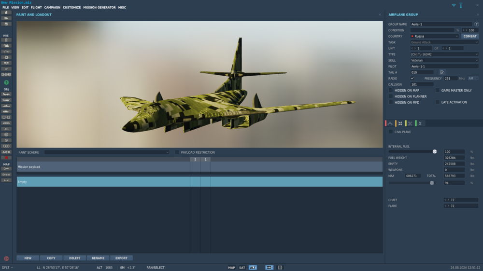Click the checkmark icon under MIS

[6, 69]
